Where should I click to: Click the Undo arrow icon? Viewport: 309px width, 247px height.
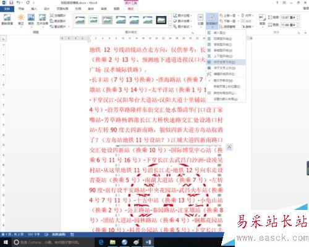(19, 2)
